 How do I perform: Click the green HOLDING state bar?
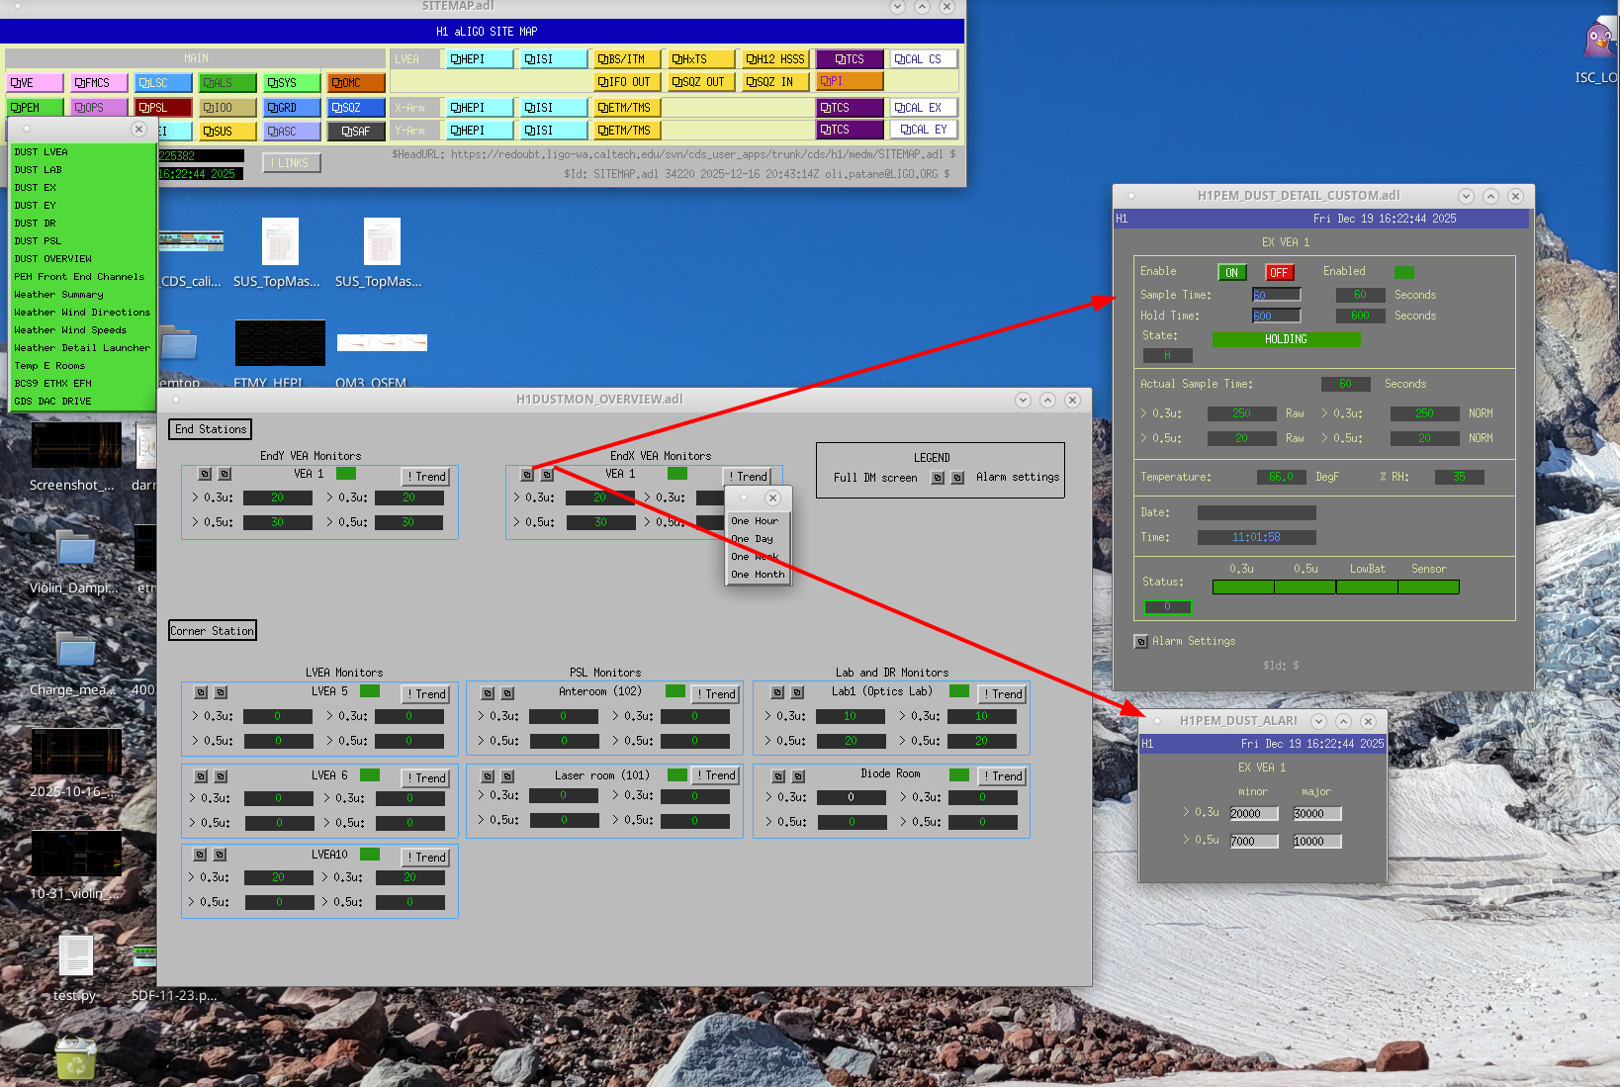[x=1286, y=339]
